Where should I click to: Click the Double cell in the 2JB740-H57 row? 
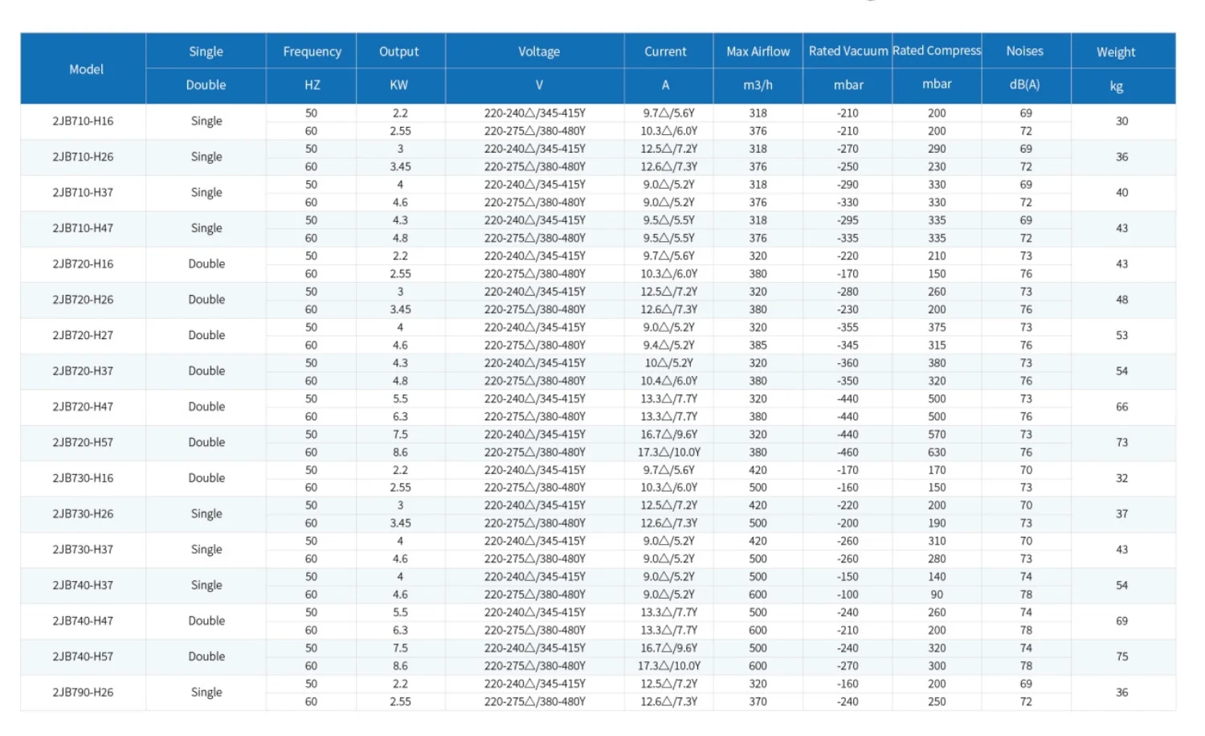pos(206,656)
